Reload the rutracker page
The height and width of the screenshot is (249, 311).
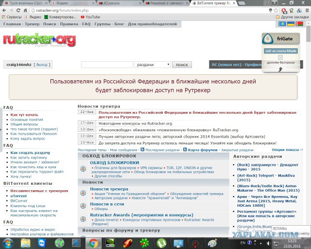(18, 10)
